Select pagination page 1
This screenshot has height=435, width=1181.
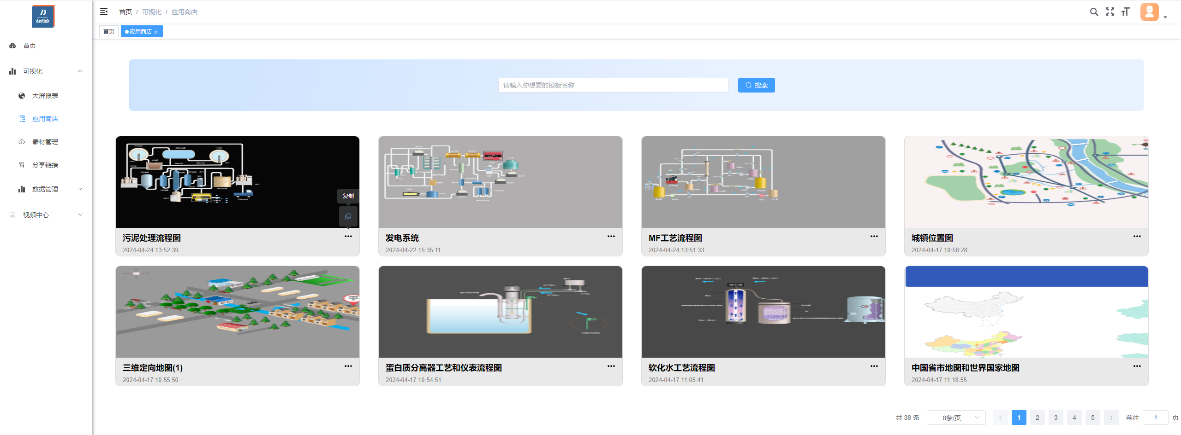(1019, 418)
